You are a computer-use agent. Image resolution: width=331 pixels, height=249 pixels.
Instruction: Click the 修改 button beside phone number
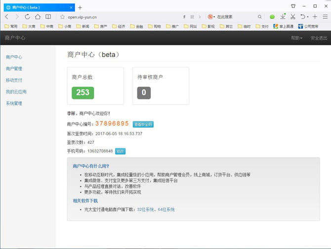pos(120,151)
